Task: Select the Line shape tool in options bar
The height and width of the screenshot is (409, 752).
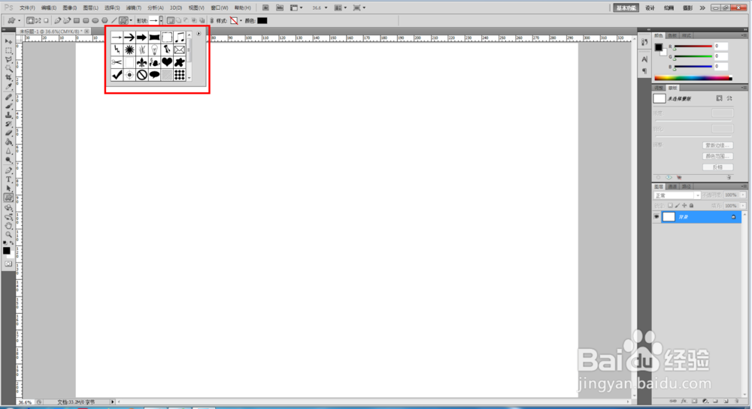Action: coord(114,20)
